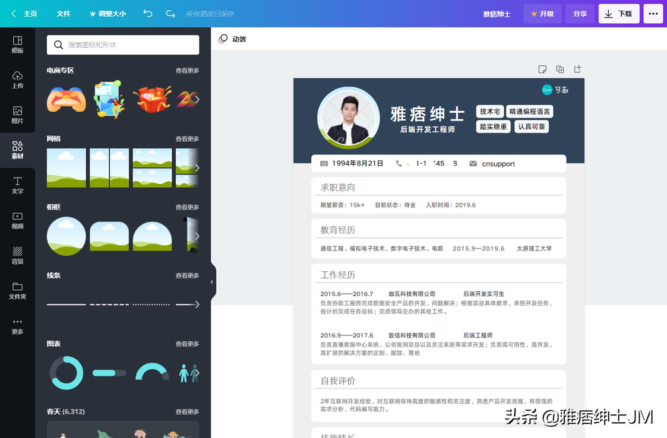Open the 视频 (Videos) panel

click(x=17, y=219)
